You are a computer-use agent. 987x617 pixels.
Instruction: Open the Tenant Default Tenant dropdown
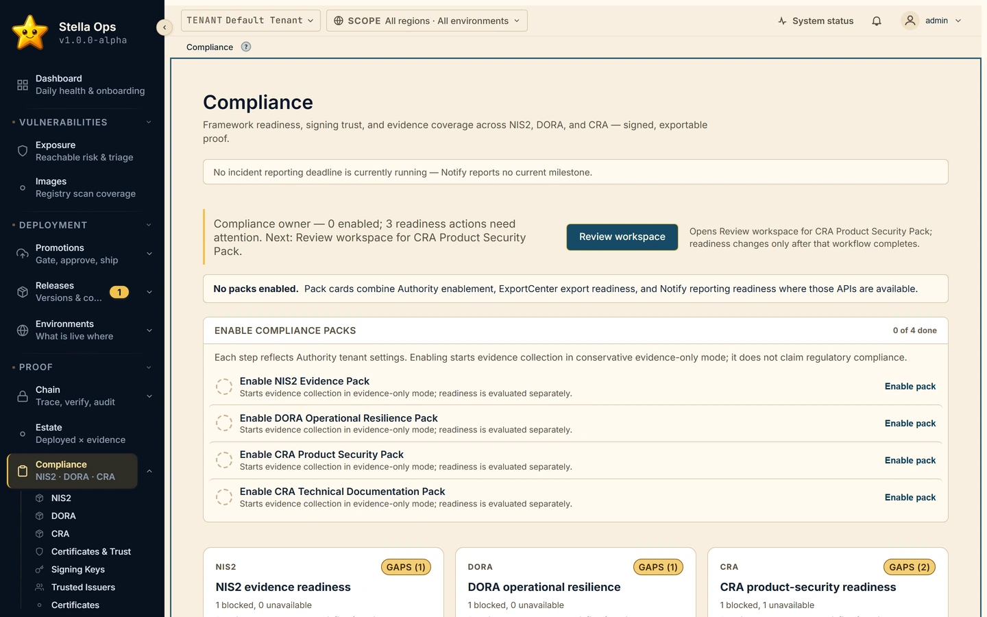click(x=251, y=21)
